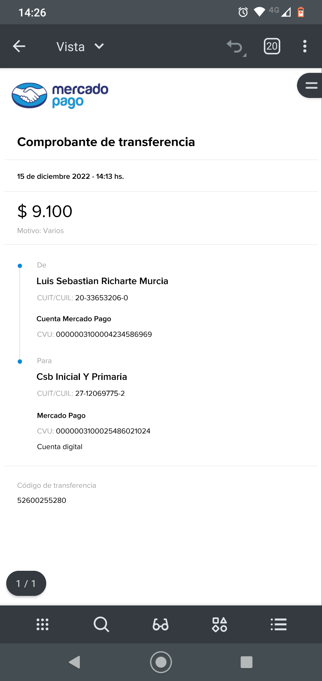Screen dimensions: 322x681
Task: Open the three-dot overflow menu
Action: click(x=304, y=46)
